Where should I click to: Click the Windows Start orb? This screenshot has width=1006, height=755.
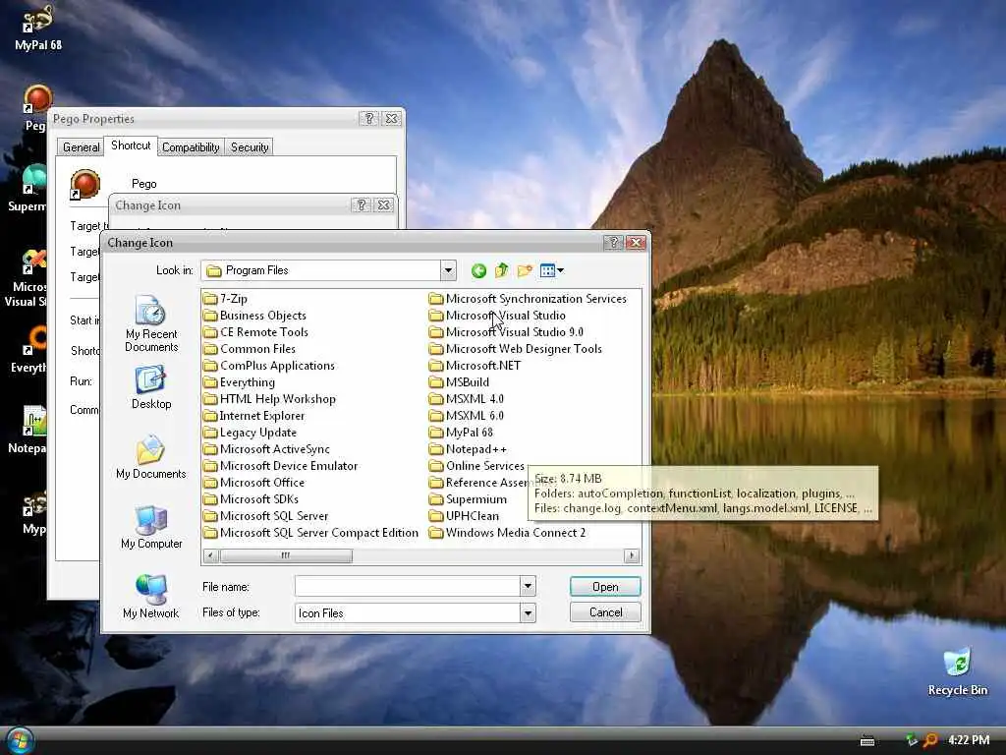pos(19,741)
